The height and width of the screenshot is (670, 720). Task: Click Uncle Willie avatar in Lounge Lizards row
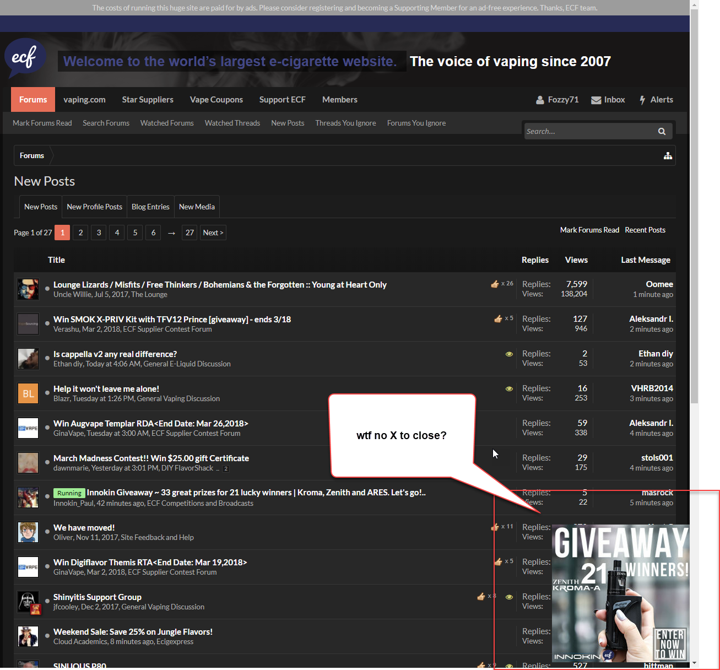coord(28,289)
